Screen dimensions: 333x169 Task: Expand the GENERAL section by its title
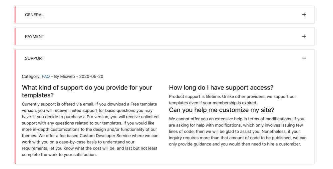coord(34,15)
